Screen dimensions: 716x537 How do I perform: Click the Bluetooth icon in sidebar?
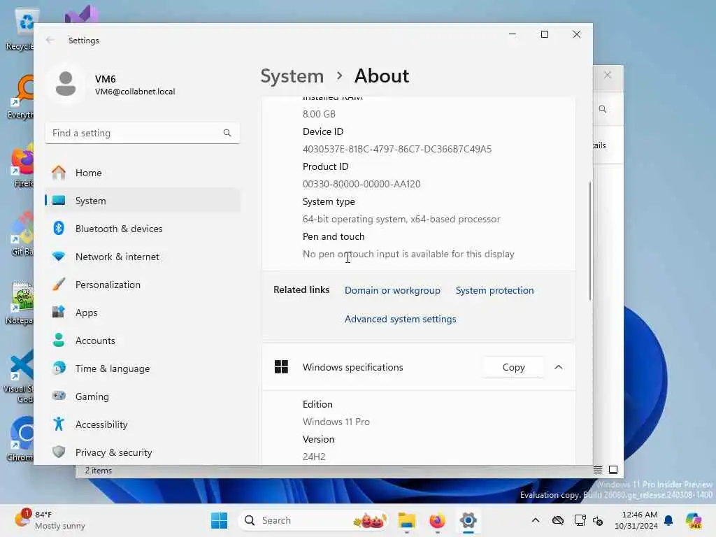59,228
